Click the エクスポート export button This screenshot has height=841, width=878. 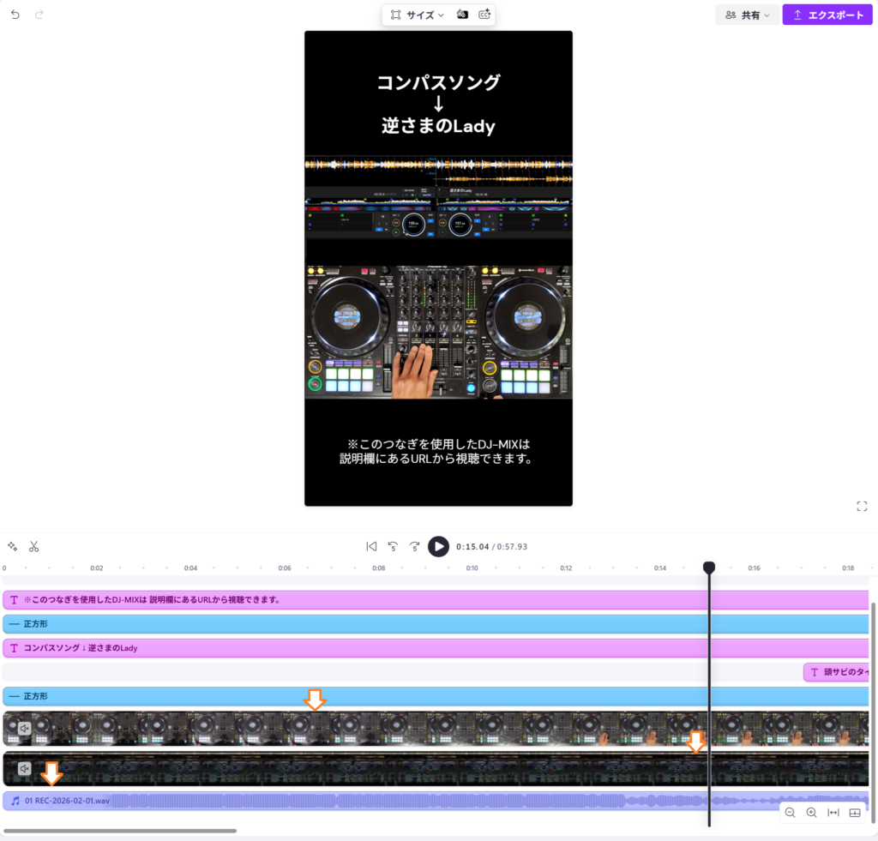827,15
